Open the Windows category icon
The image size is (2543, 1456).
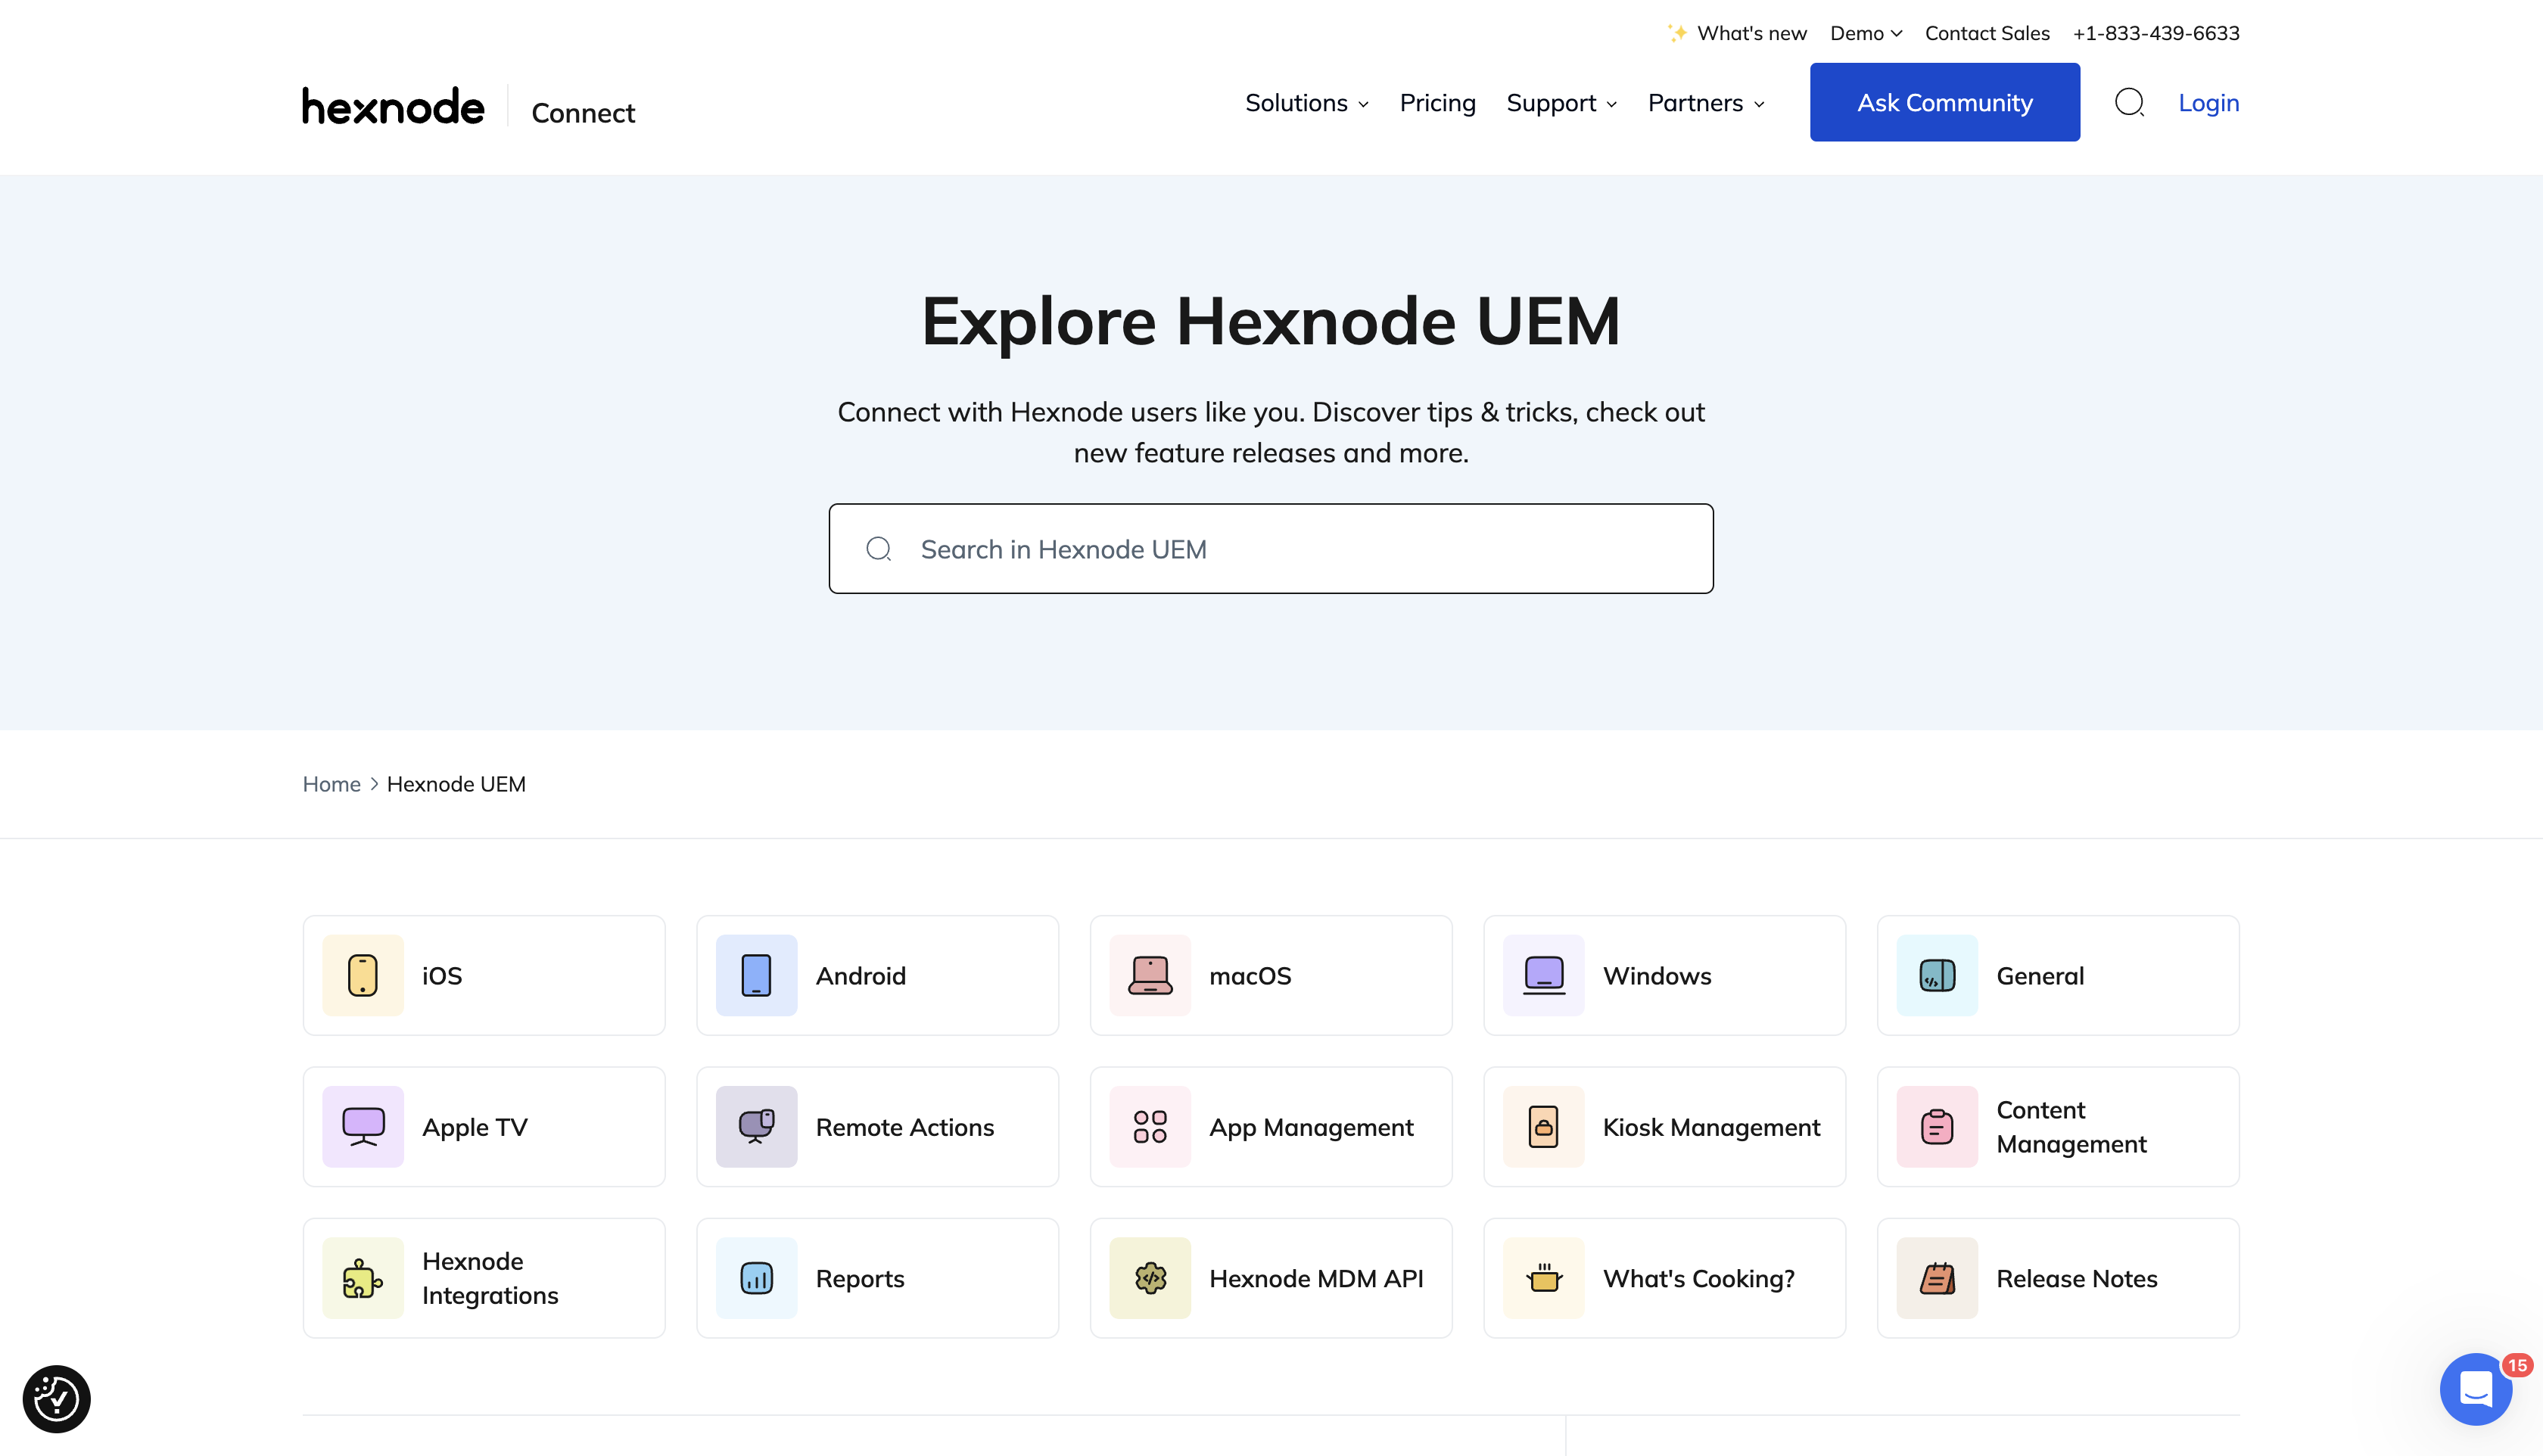[1542, 975]
